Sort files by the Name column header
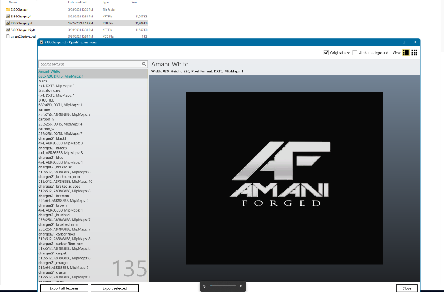 click(13, 2)
